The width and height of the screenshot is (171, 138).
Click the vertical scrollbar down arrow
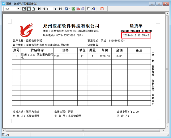point(167,127)
